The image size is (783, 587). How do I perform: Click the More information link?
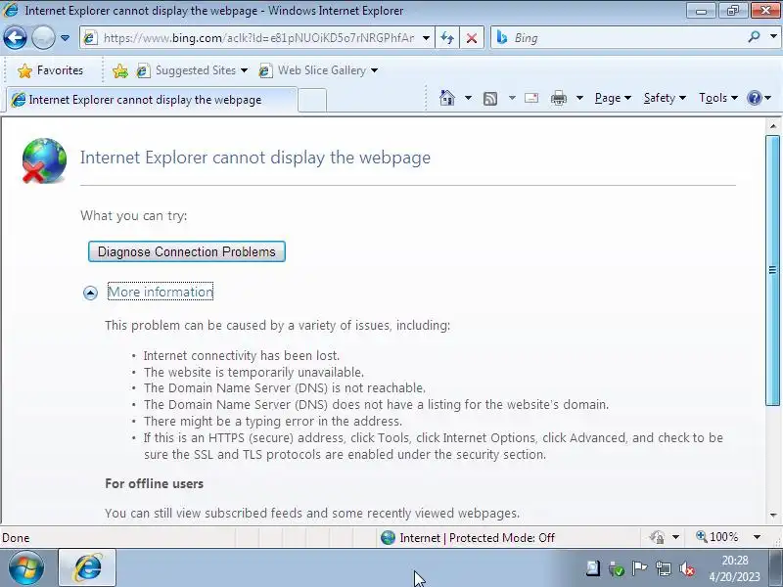(161, 292)
